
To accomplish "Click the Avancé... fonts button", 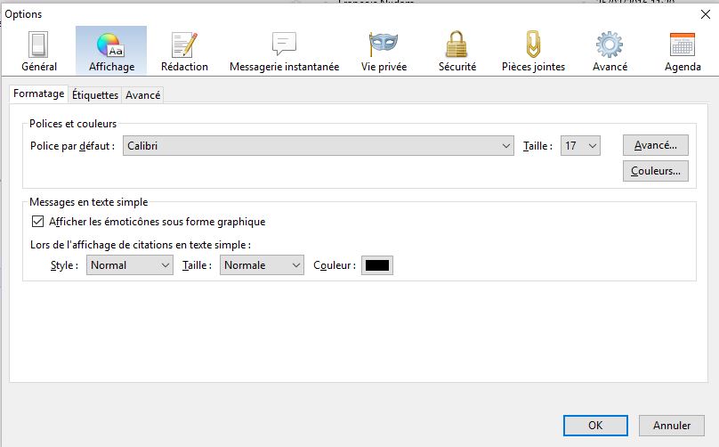I will click(655, 145).
